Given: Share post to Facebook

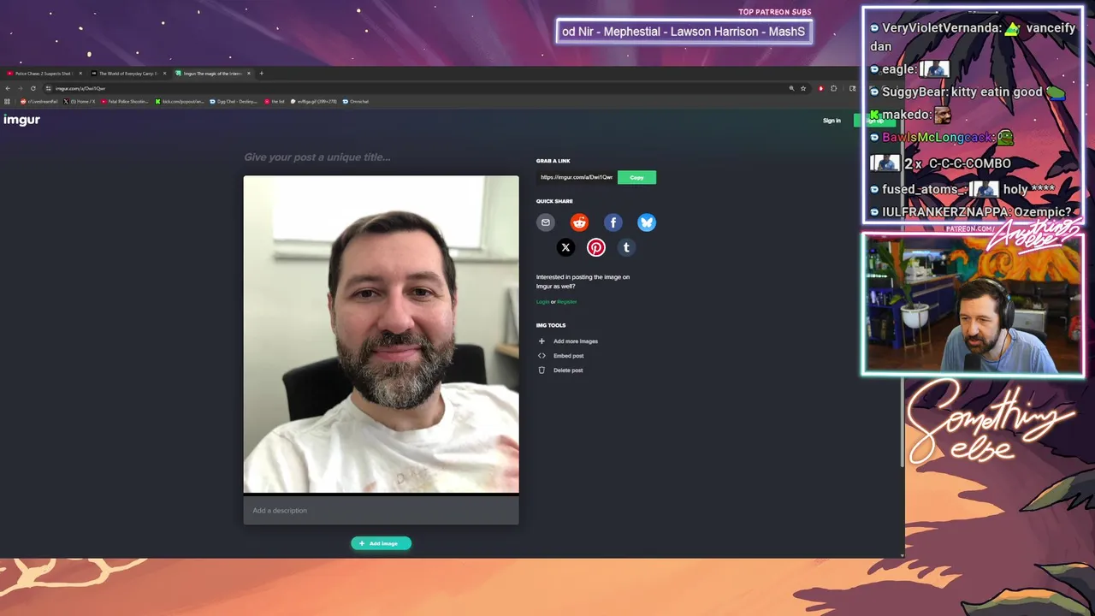Looking at the screenshot, I should tap(613, 222).
